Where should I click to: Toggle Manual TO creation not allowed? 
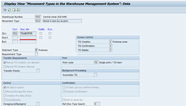(x=5, y=63)
